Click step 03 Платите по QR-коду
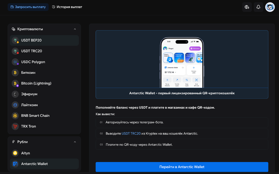 [182, 145]
